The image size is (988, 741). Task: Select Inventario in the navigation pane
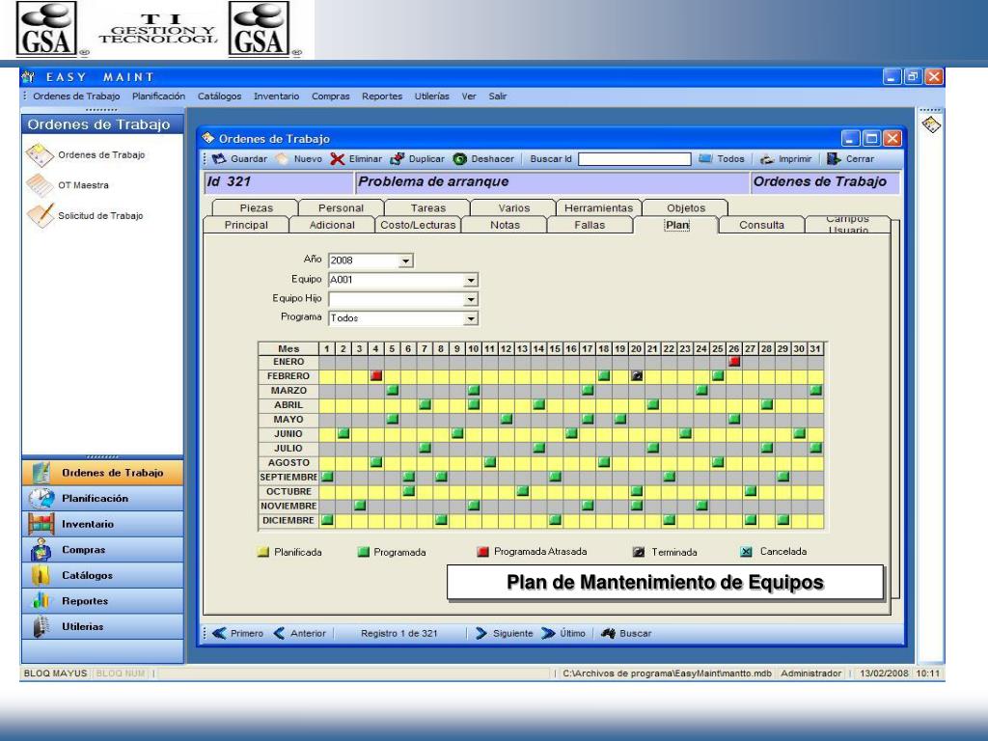pyautogui.click(x=88, y=524)
